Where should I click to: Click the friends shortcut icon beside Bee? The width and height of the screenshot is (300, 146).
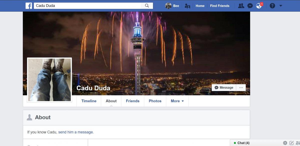pos(187,6)
